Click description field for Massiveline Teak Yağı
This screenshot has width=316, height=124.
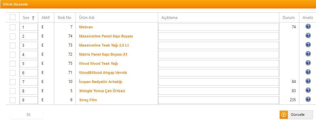coord(219,45)
